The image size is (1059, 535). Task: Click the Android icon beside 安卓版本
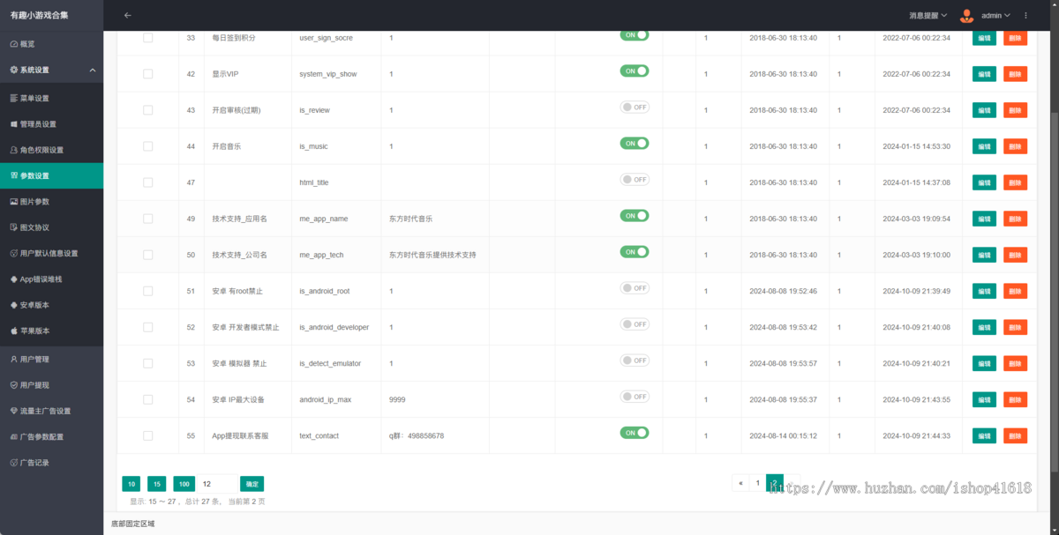(x=13, y=305)
